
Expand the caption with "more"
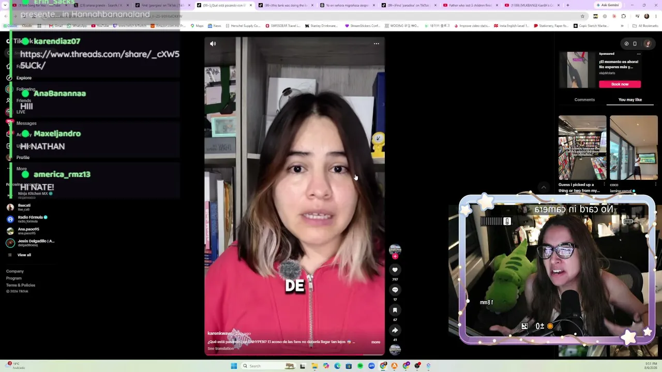pyautogui.click(x=375, y=342)
